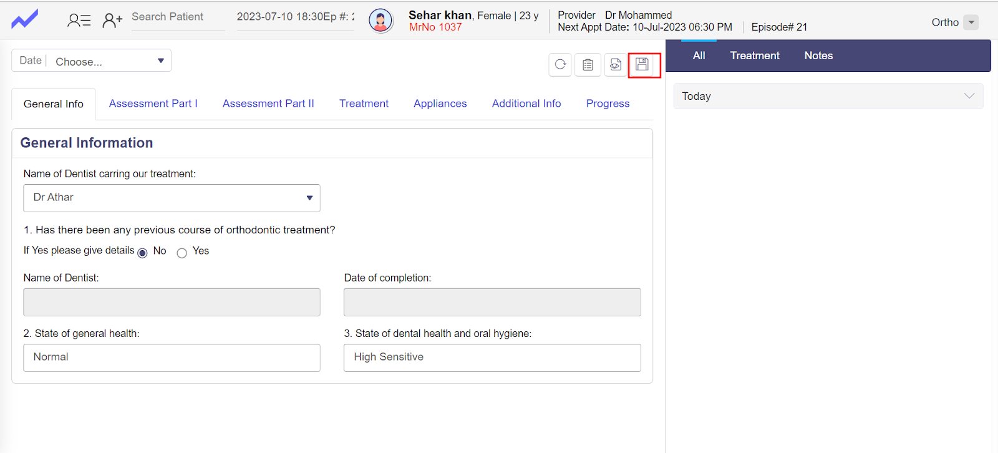Click the dental health and oral hygiene field
The height and width of the screenshot is (453, 998).
pos(492,358)
